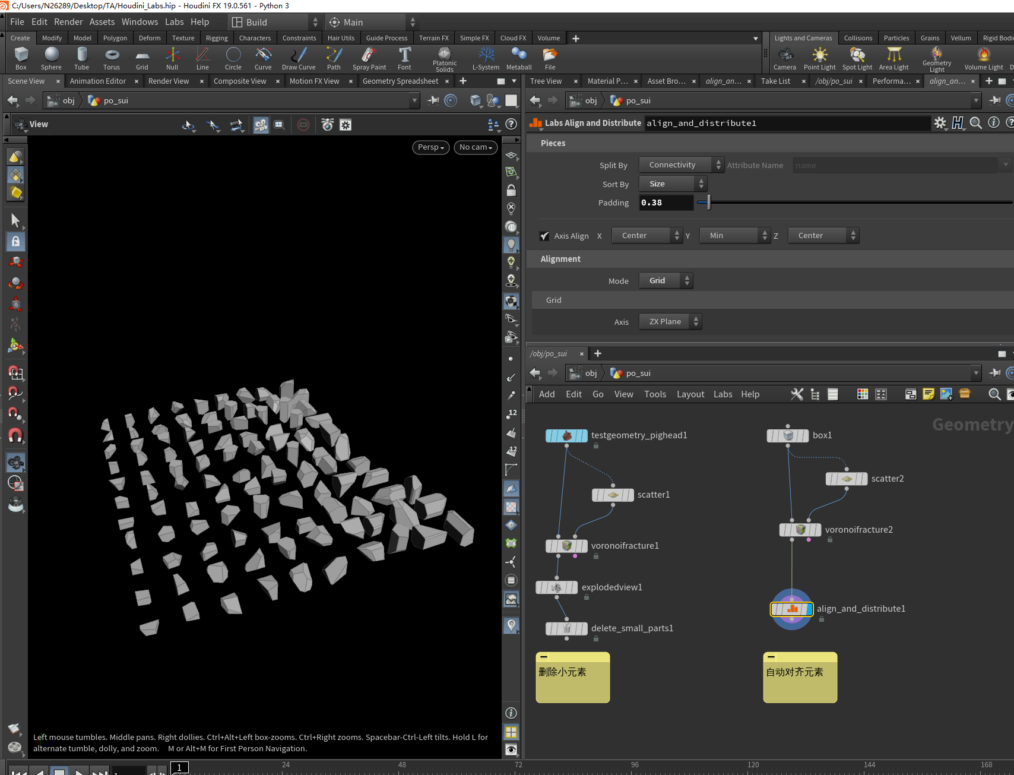The width and height of the screenshot is (1014, 775).
Task: Add a Point Light from shelf
Action: (819, 55)
